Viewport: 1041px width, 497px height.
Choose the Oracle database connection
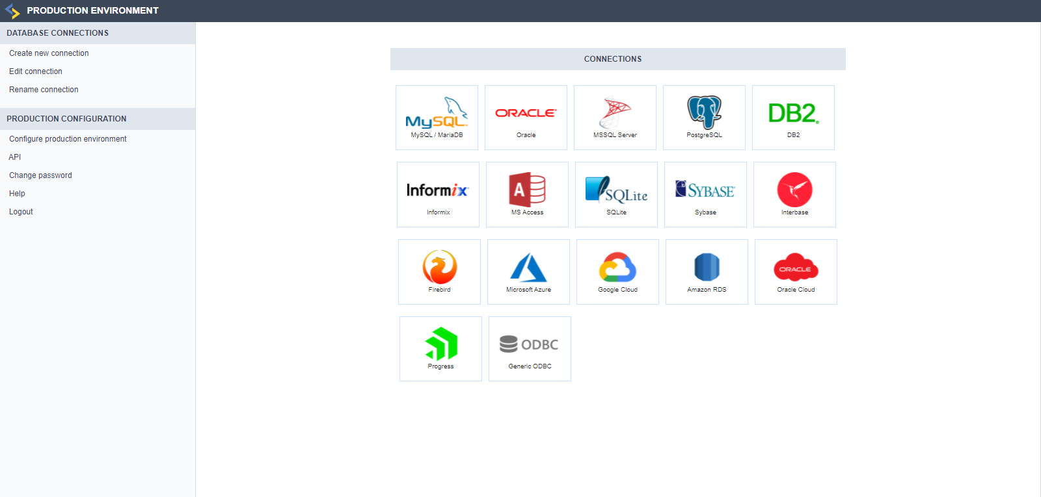[526, 118]
